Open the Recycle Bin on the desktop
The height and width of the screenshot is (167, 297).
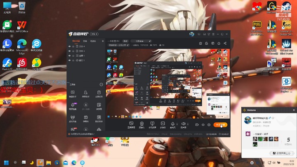point(22,7)
